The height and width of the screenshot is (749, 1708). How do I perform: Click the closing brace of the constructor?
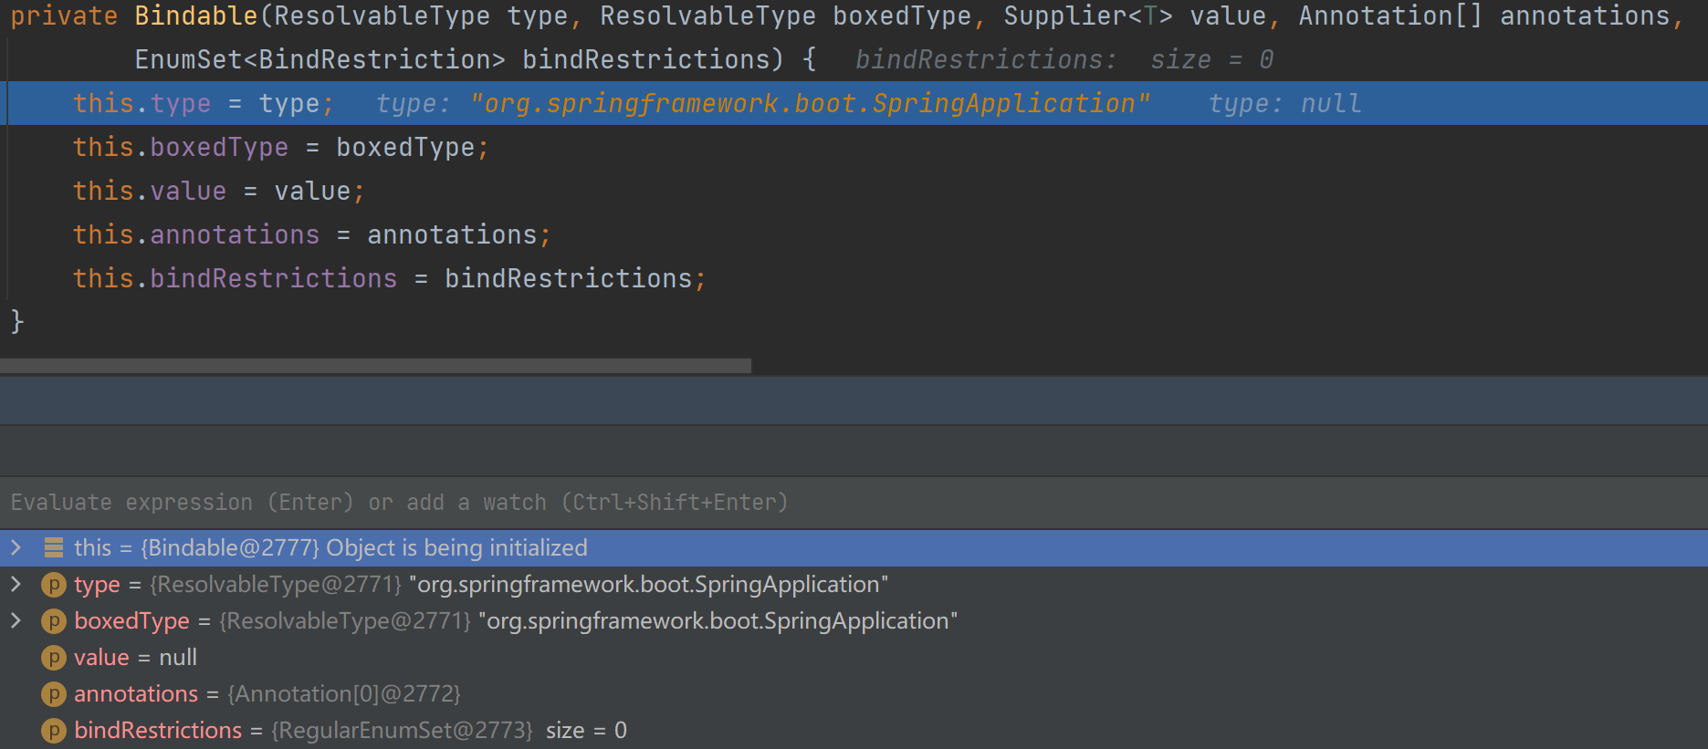click(x=17, y=321)
